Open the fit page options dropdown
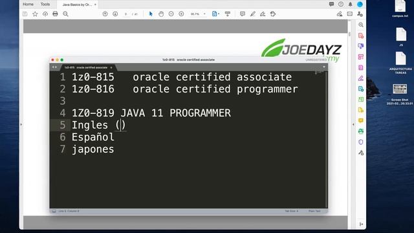The width and height of the screenshot is (414, 233). pyautogui.click(x=215, y=14)
